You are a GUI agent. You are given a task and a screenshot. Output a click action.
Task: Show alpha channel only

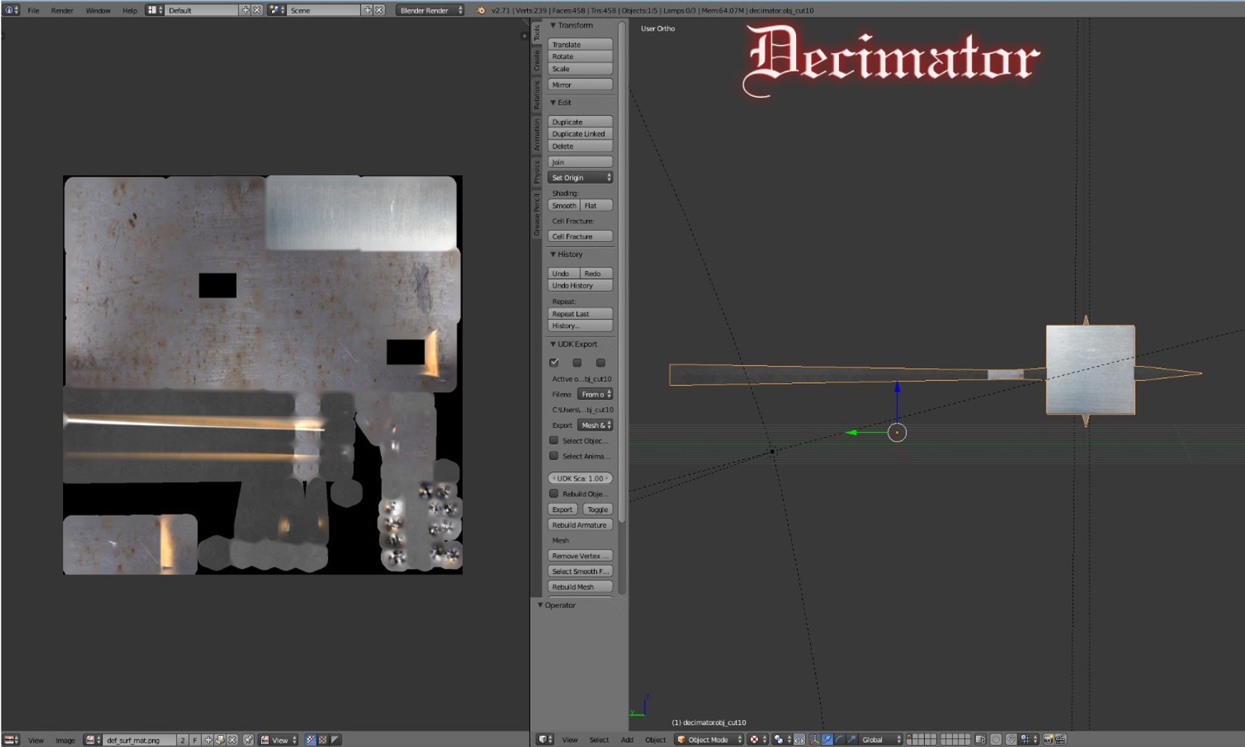pos(335,739)
